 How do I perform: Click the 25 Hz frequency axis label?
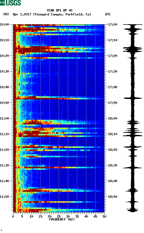(59, 217)
